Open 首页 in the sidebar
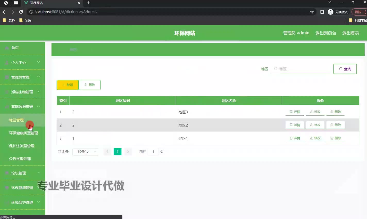Viewport: 367px width, 219px height. coord(22,48)
